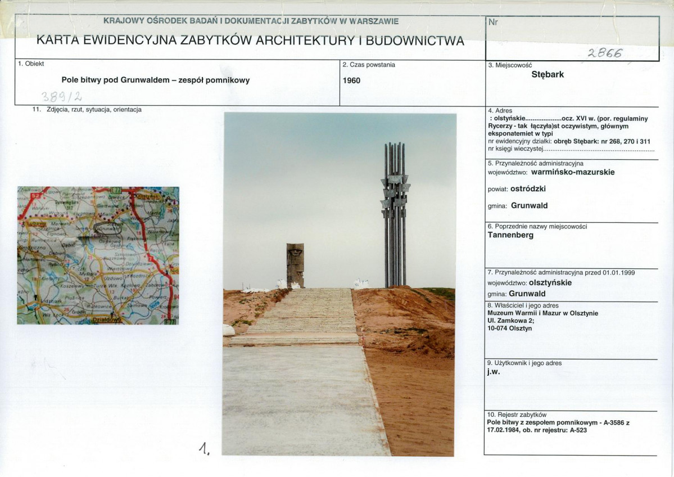The image size is (674, 477).
Task: Click the handwritten number 2866
Action: coord(605,53)
